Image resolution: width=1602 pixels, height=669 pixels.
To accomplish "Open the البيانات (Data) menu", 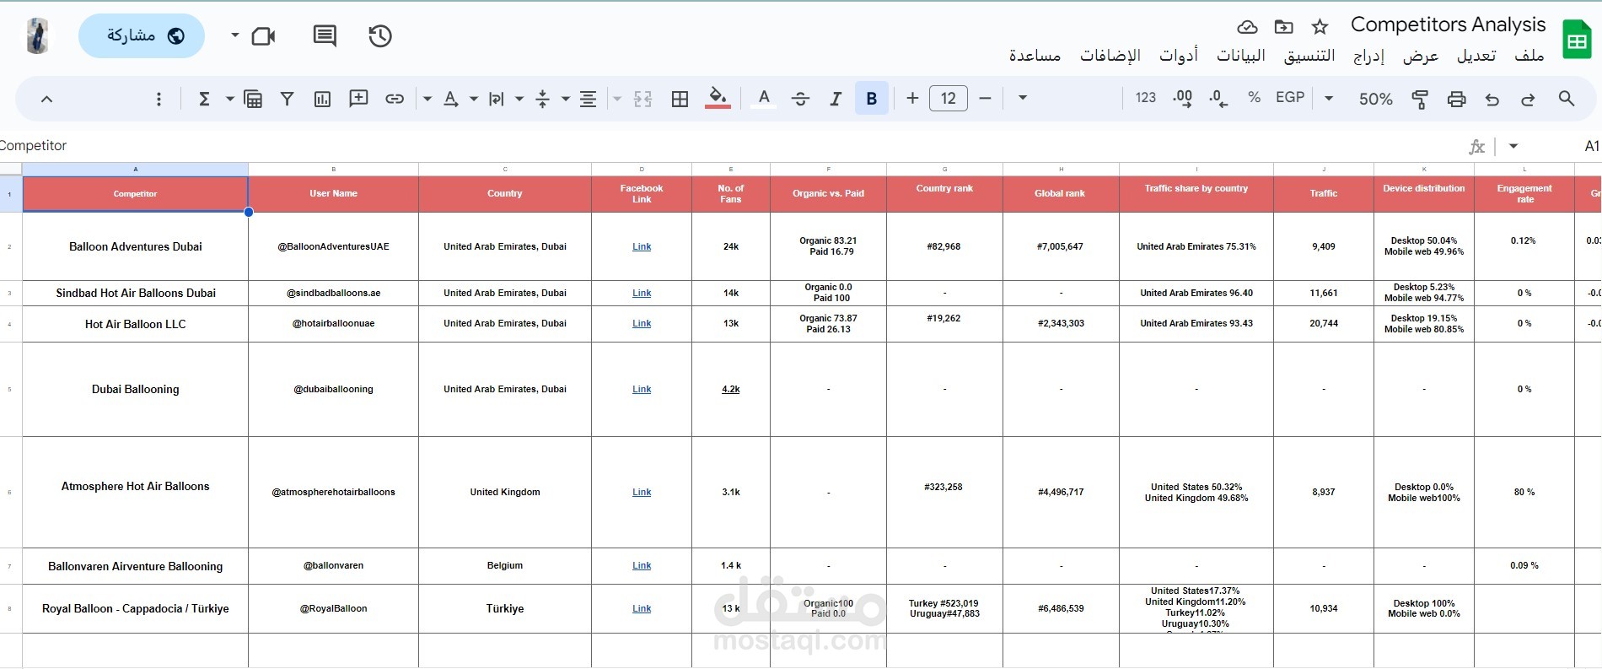I will tap(1241, 56).
